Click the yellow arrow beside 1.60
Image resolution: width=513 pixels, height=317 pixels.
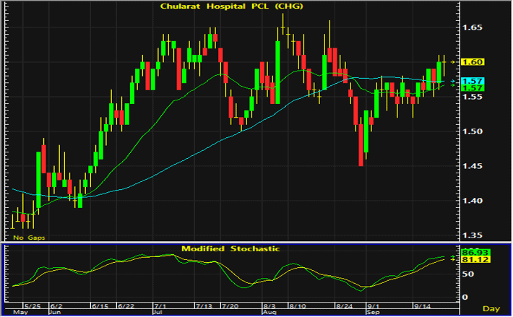pos(453,62)
